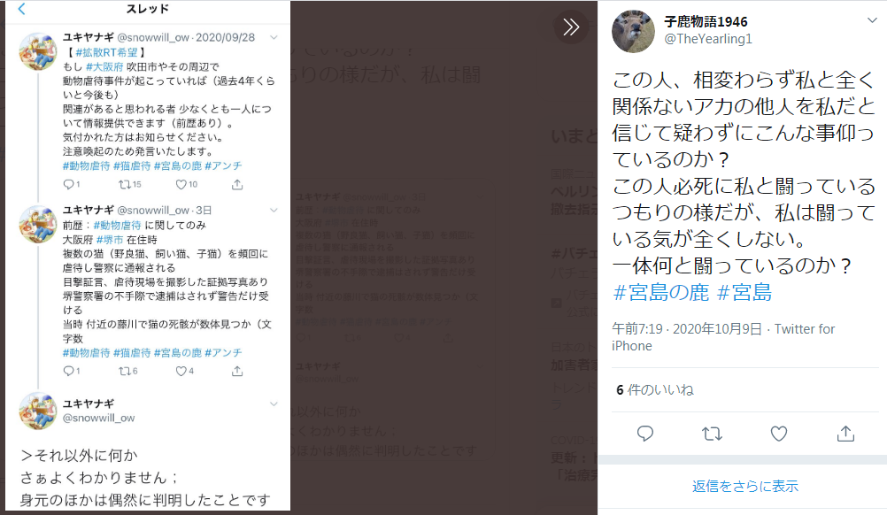Click reply icon on the 2020/09/28 tweet

click(x=68, y=184)
